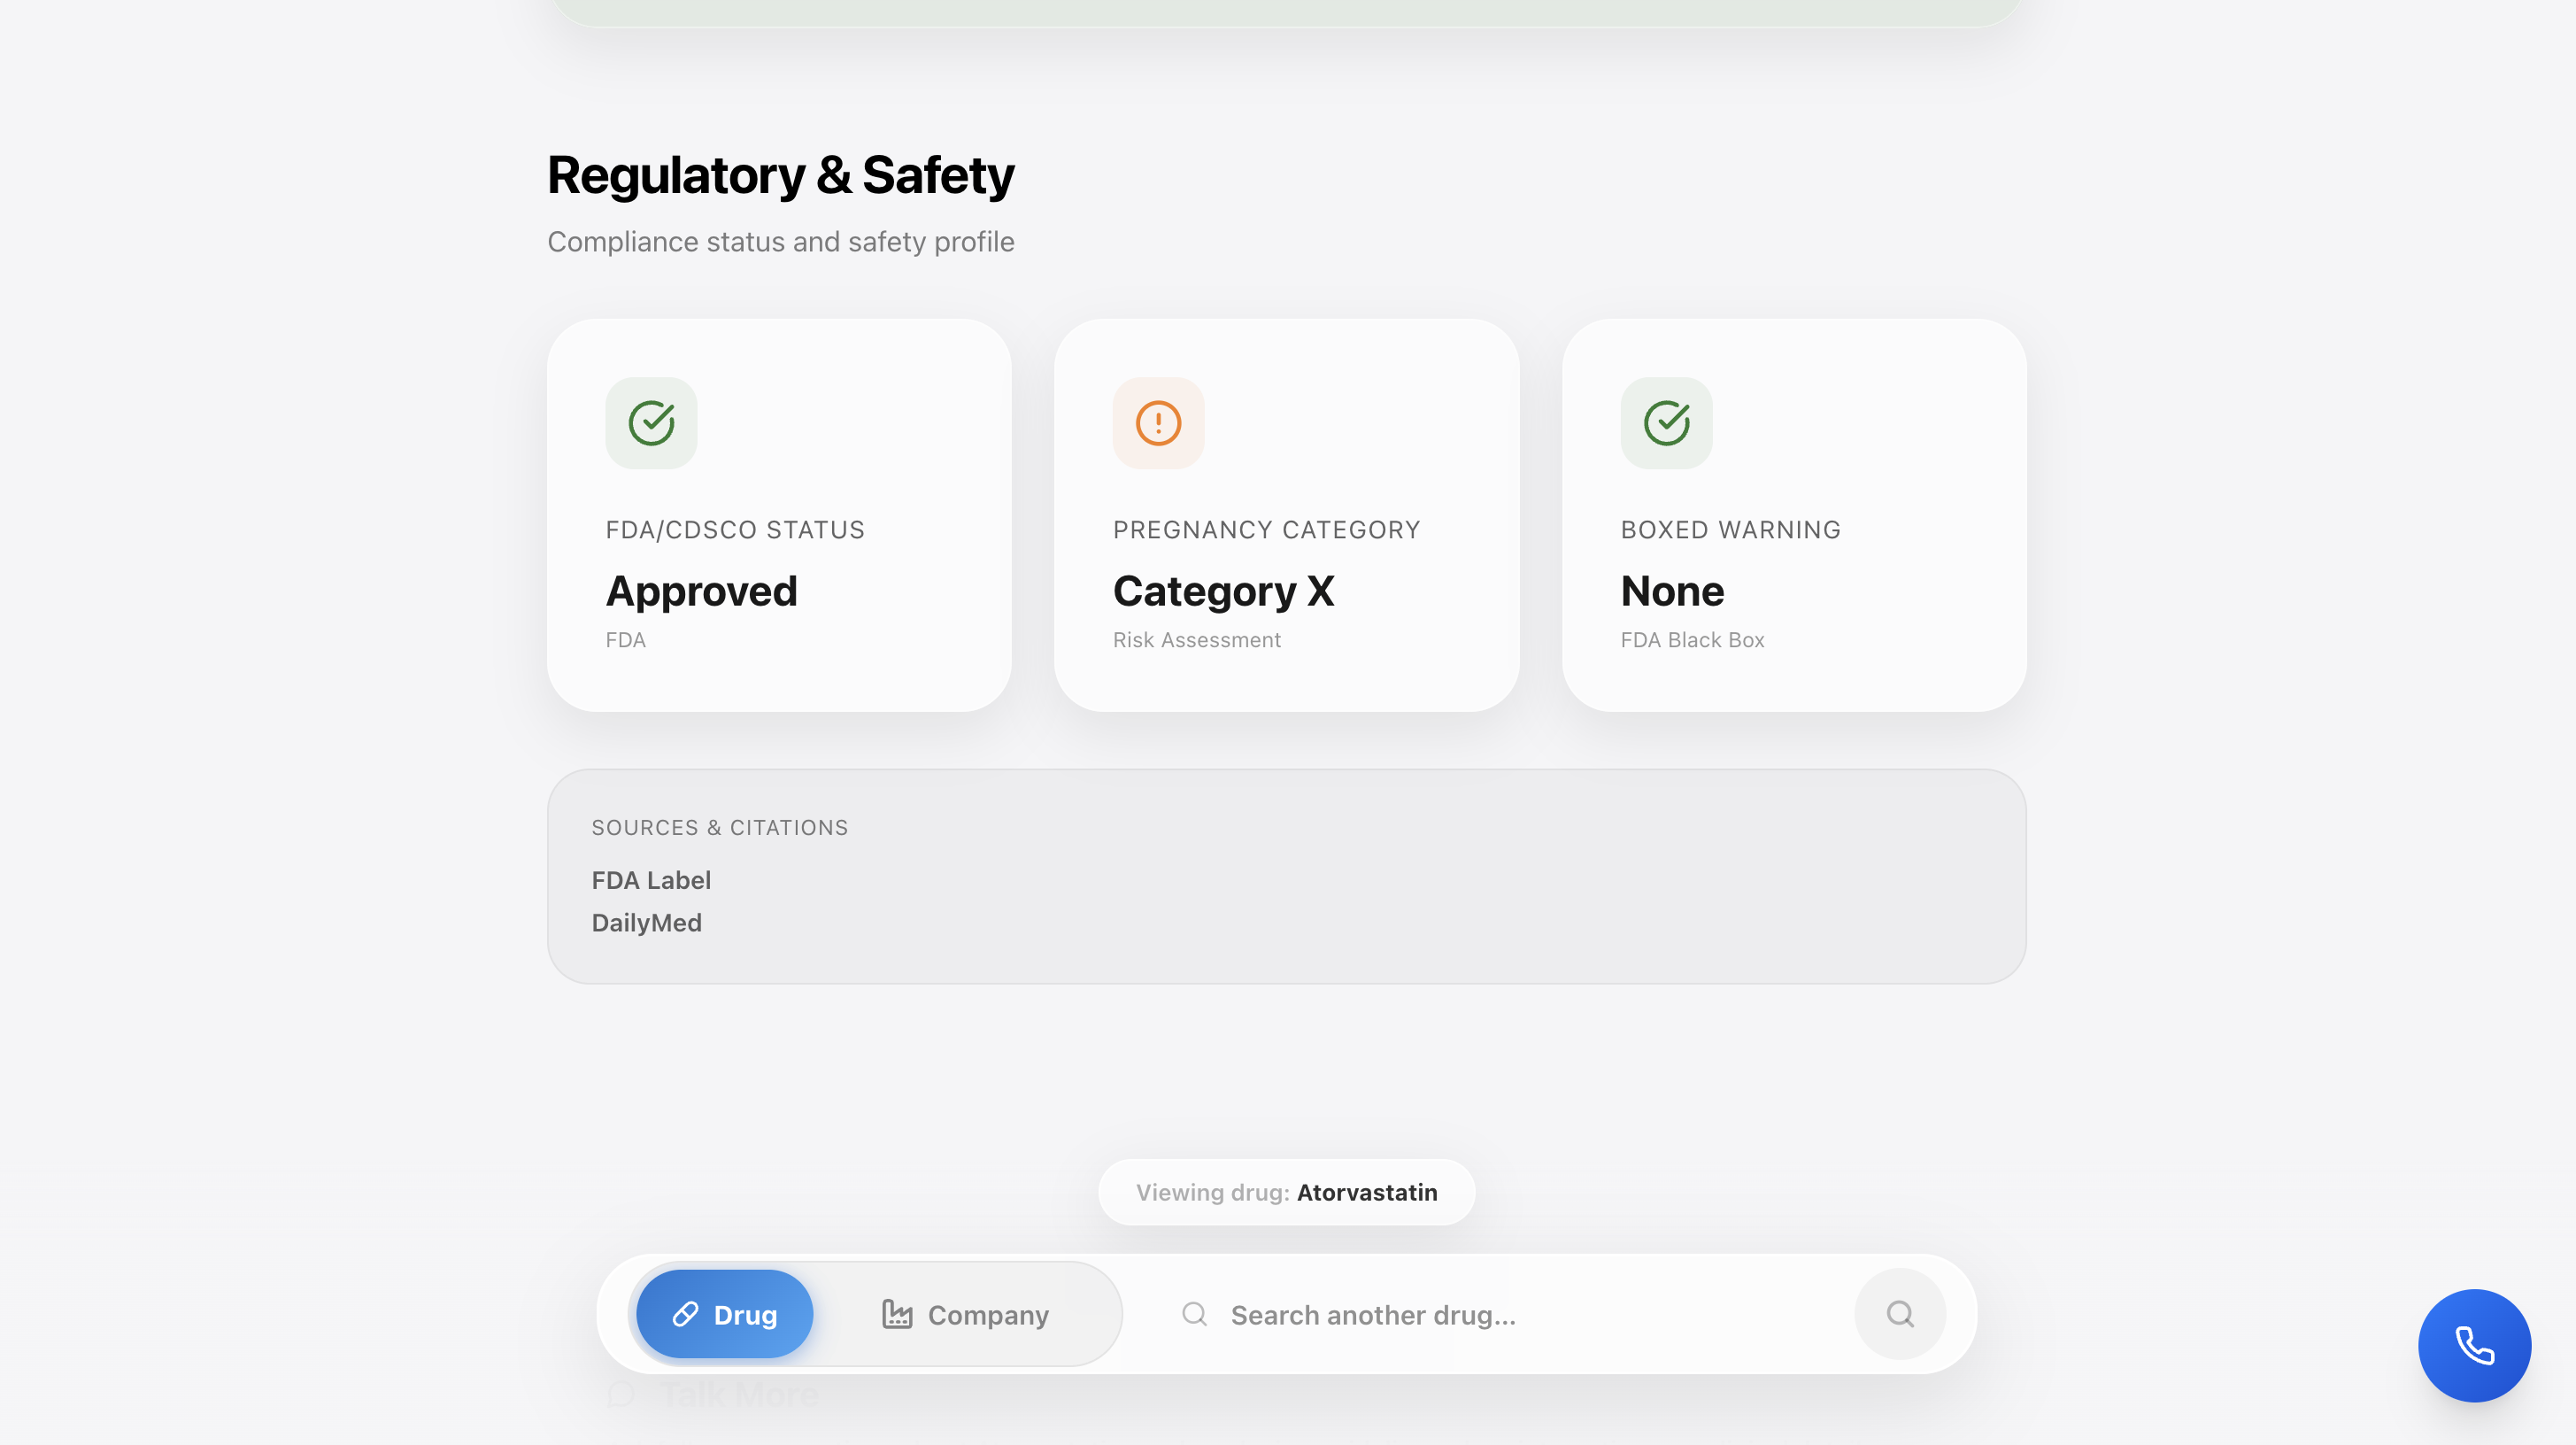Viewport: 2576px width, 1445px height.
Task: Focus the 'Search another drug...' field
Action: pyautogui.click(x=1520, y=1314)
